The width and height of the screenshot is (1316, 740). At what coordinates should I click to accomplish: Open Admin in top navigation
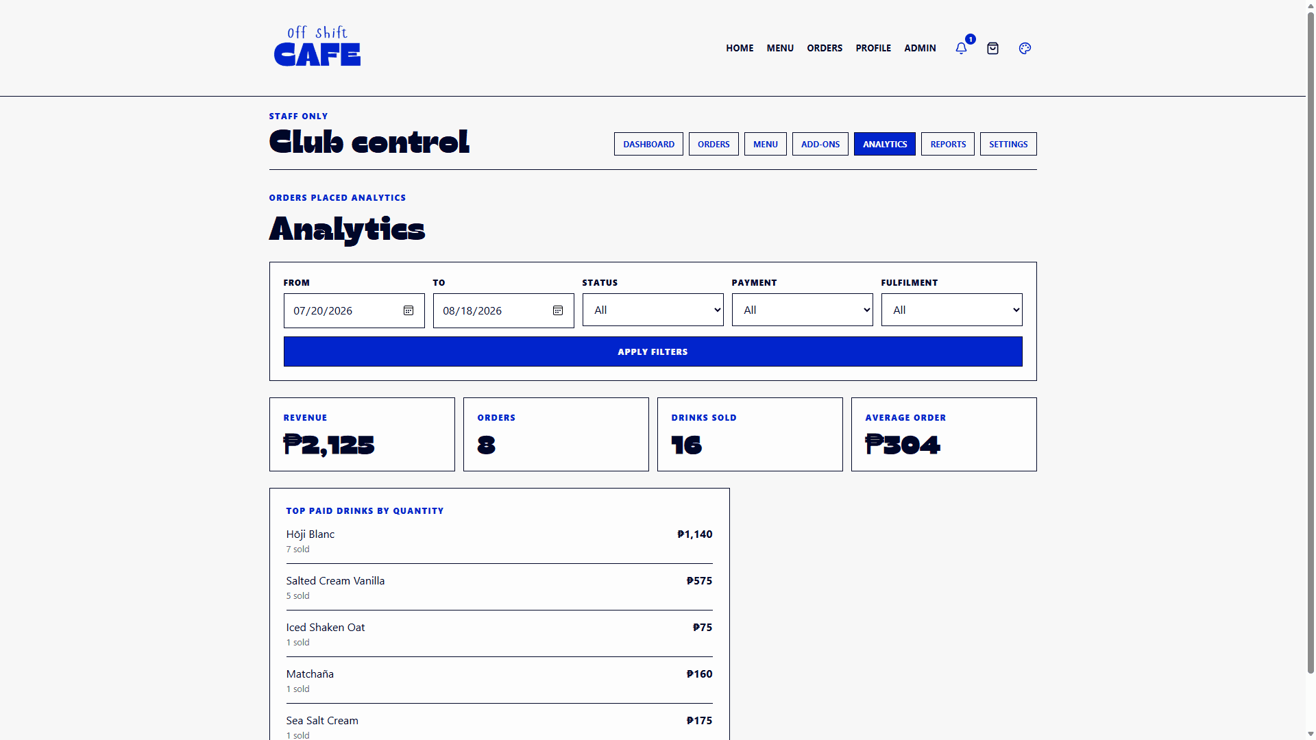point(920,48)
